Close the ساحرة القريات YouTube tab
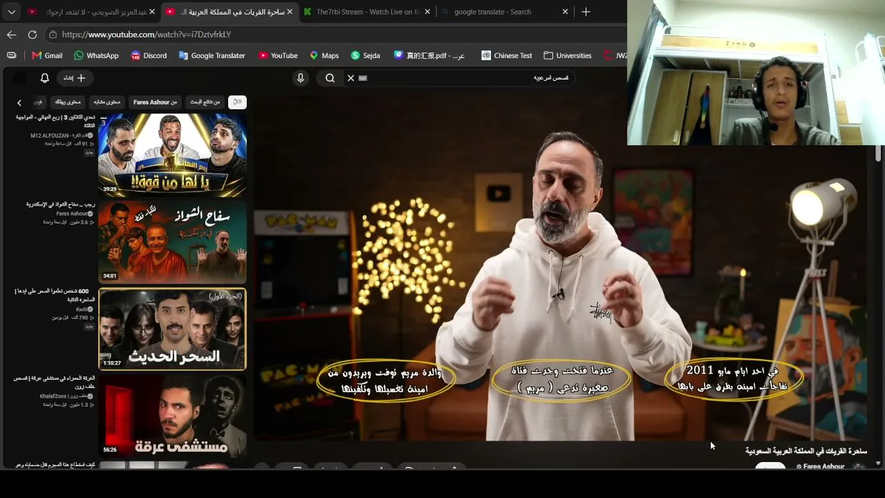The width and height of the screenshot is (885, 498). tap(290, 12)
